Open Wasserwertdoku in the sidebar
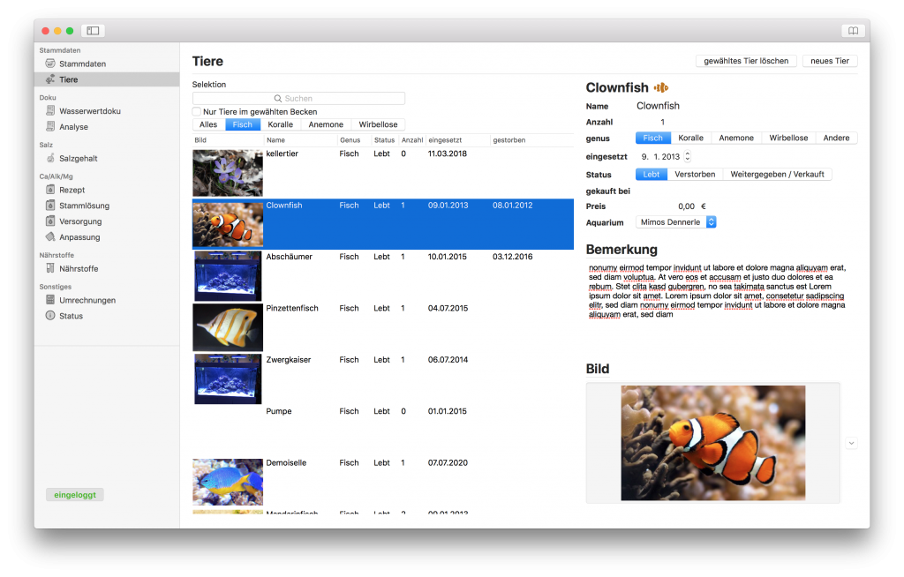904x577 pixels. pyautogui.click(x=90, y=110)
